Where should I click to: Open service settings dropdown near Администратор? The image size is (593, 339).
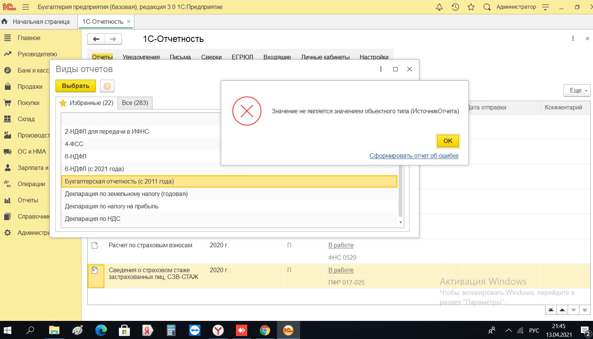(545, 7)
